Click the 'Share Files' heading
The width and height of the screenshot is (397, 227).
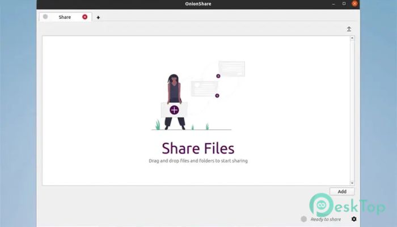(198, 148)
